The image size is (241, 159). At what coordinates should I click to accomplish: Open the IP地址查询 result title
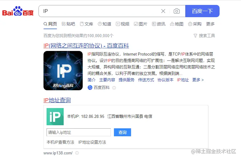[x=57, y=100]
